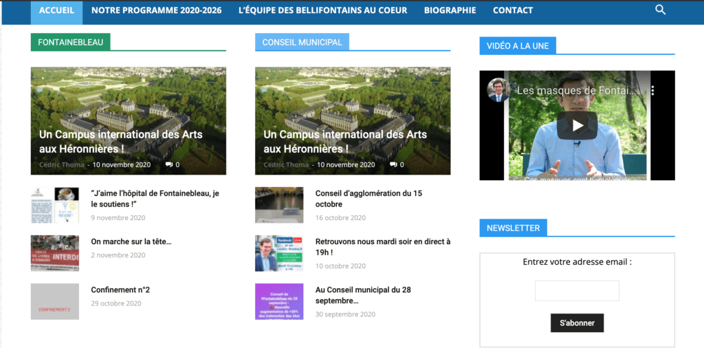
Task: Click the date "10 octobre 2020"
Action: [x=340, y=266]
